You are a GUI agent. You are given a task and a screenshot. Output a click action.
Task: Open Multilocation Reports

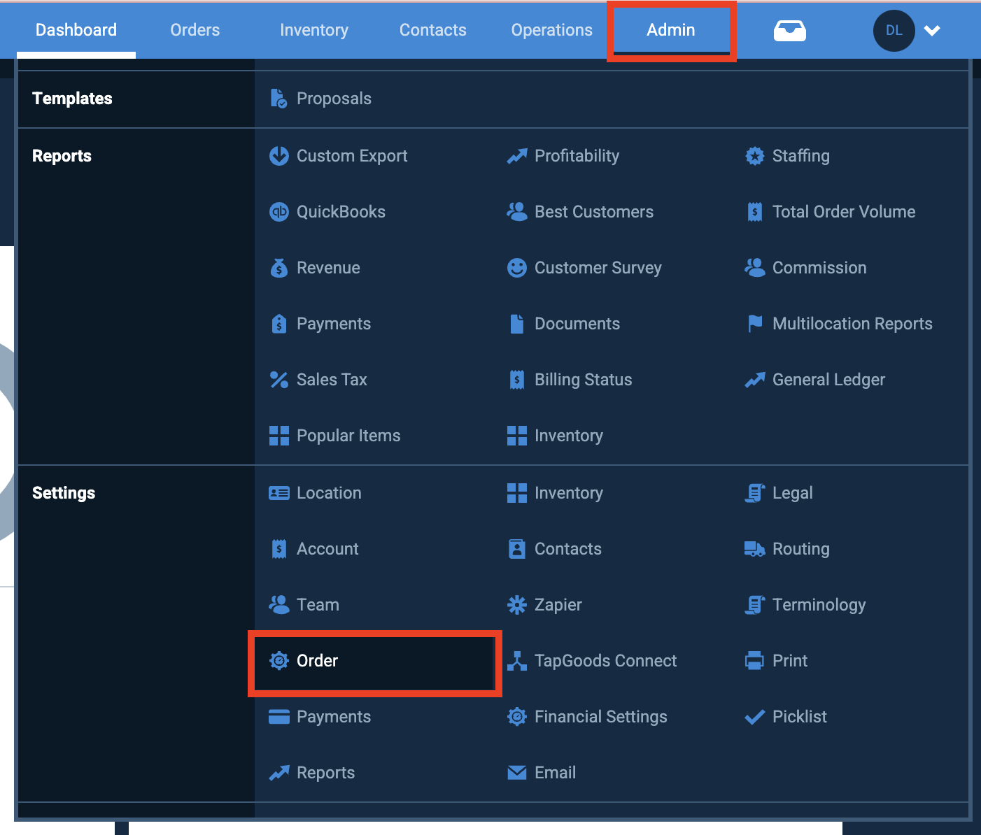click(852, 324)
